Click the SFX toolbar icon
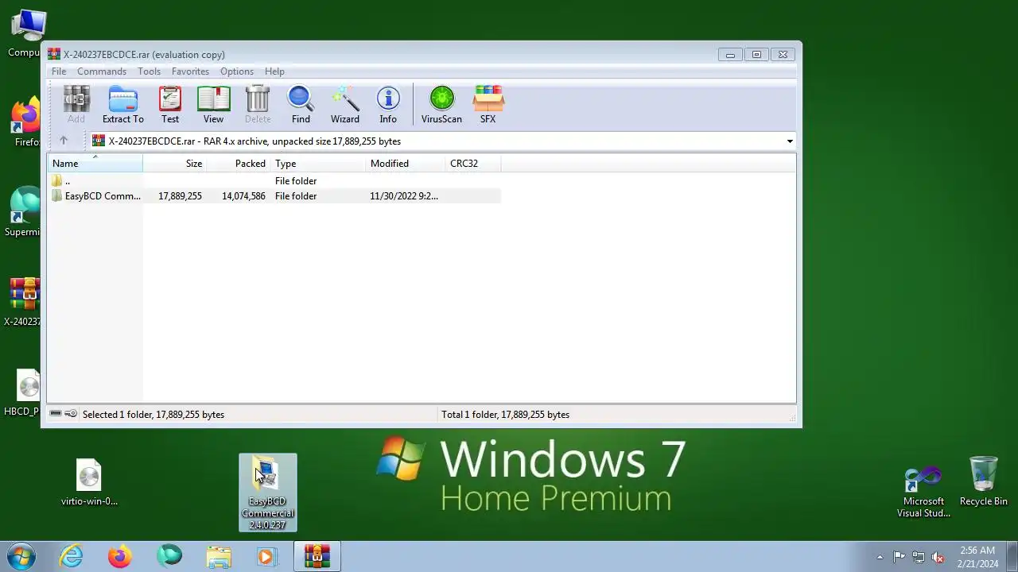 488,105
